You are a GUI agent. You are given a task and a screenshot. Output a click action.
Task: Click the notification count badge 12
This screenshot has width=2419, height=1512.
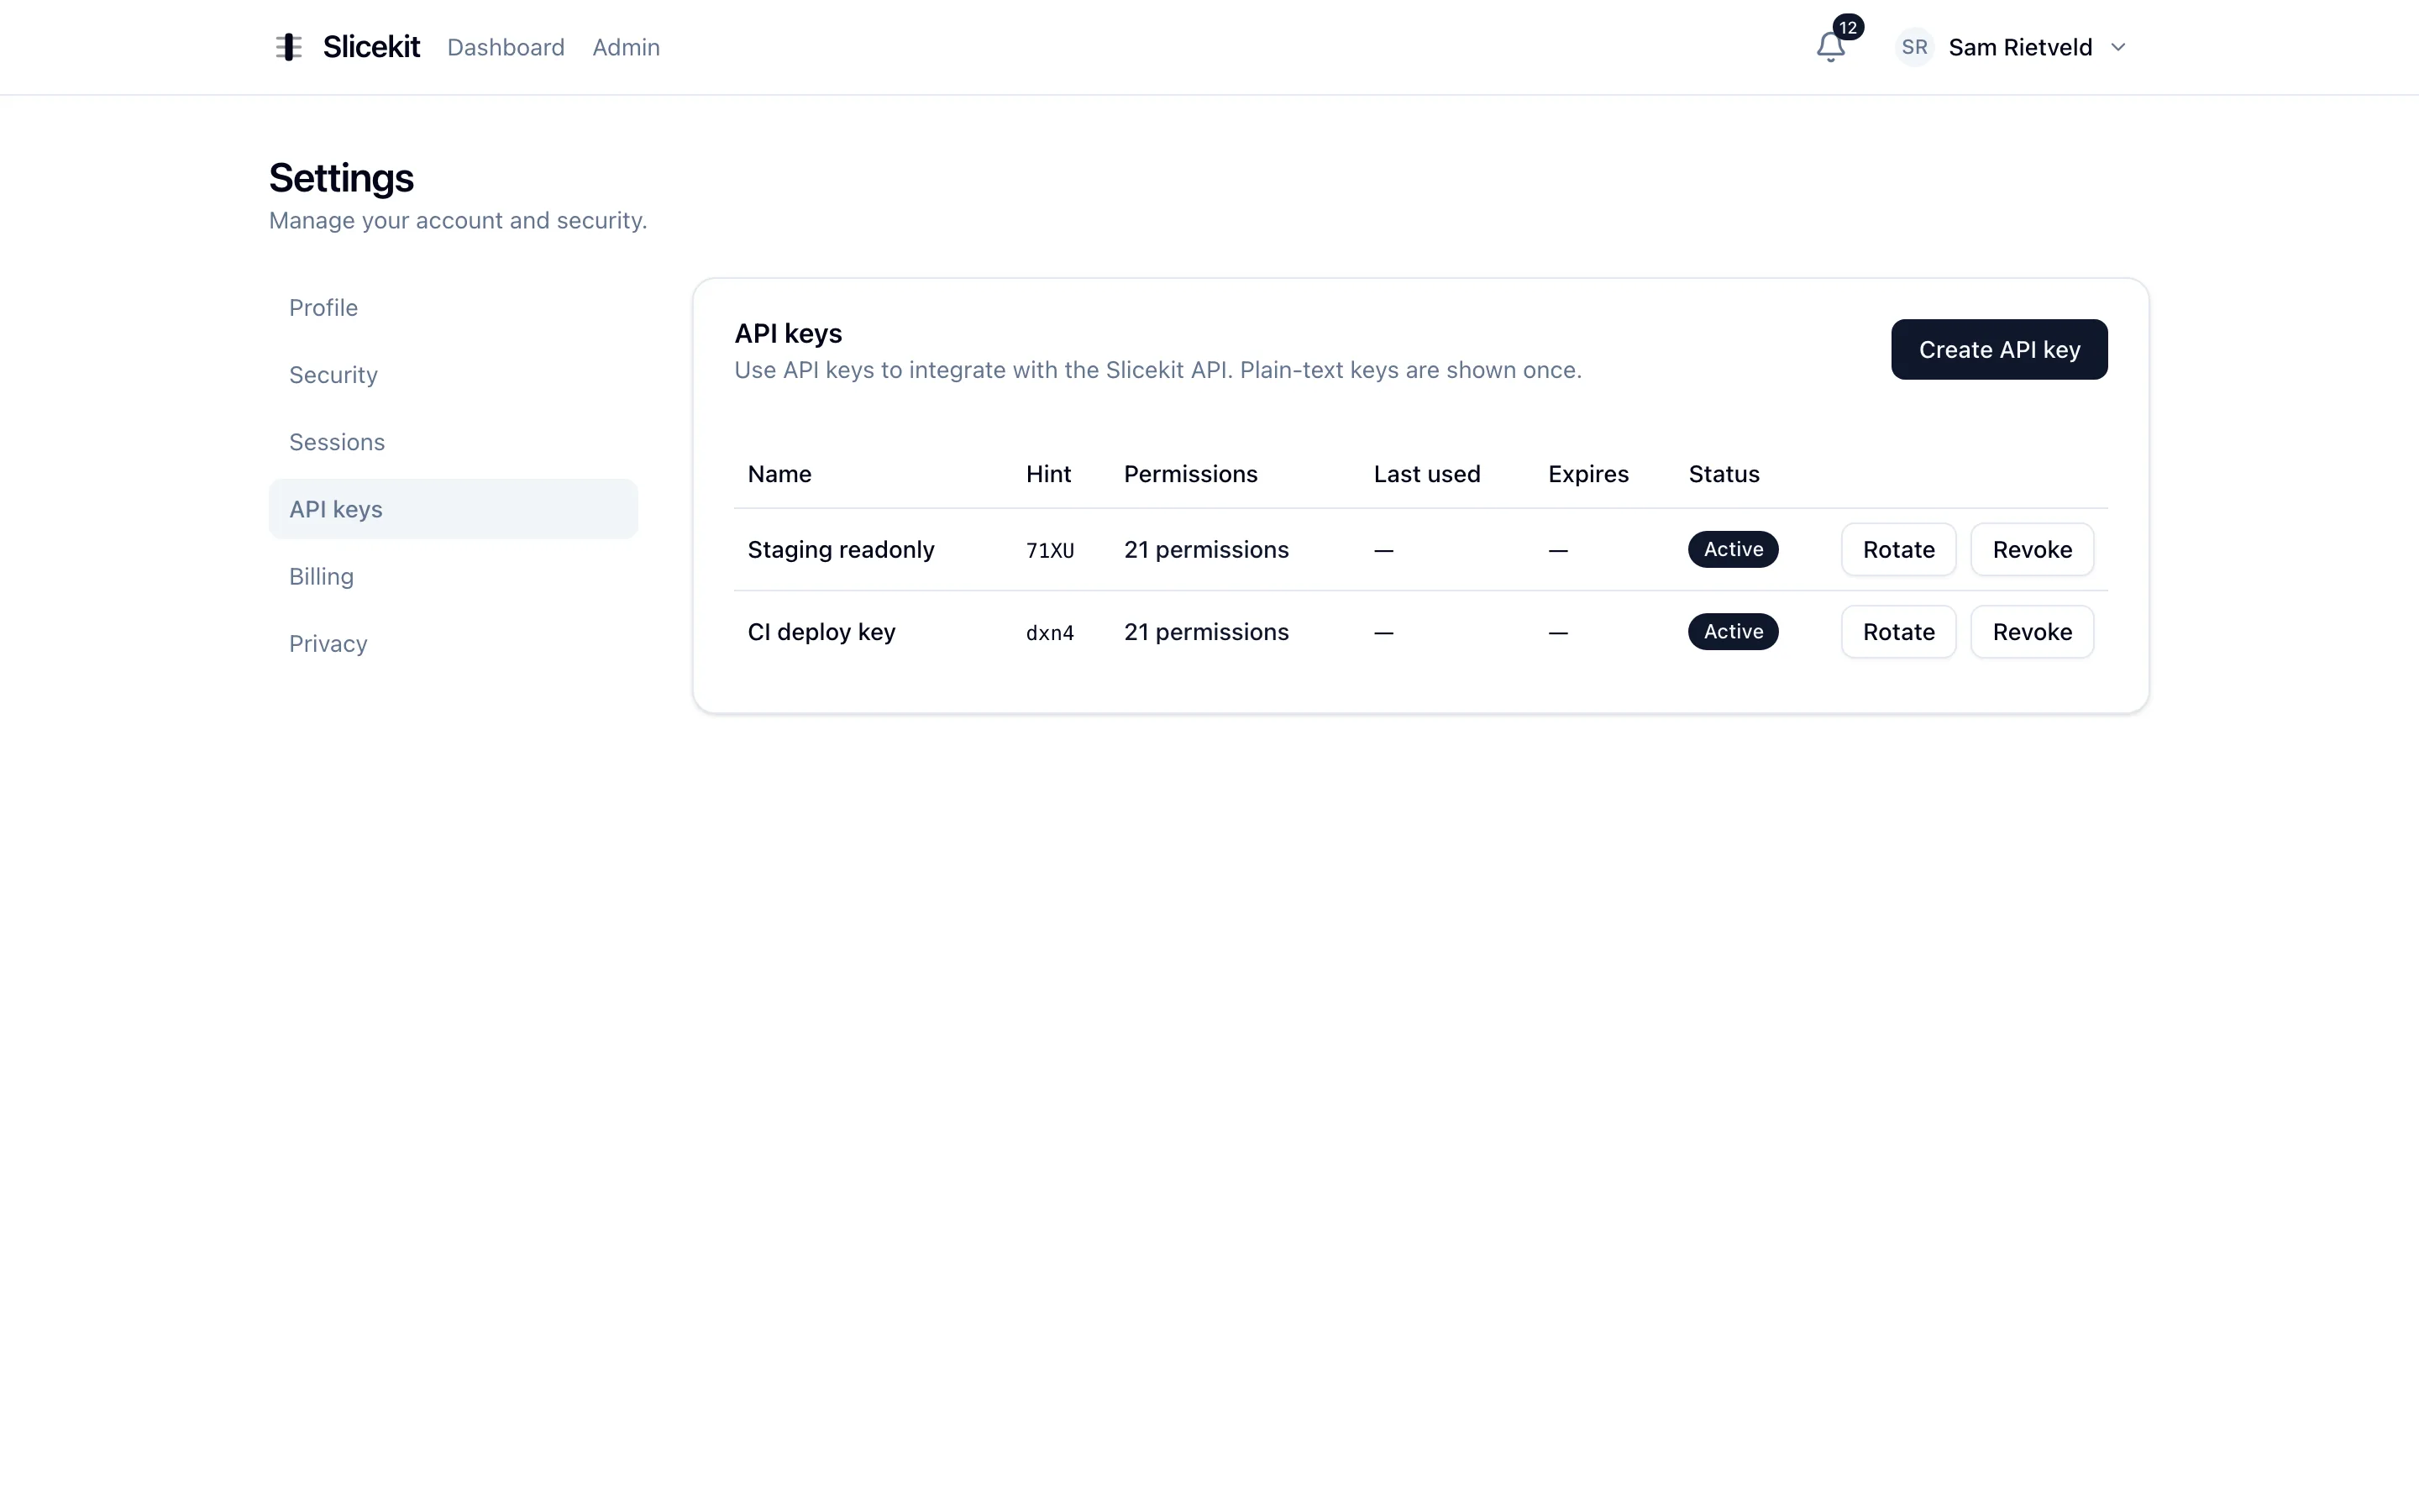click(1848, 28)
